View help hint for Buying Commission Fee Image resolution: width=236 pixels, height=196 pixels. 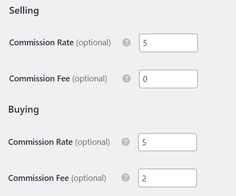coord(125,177)
